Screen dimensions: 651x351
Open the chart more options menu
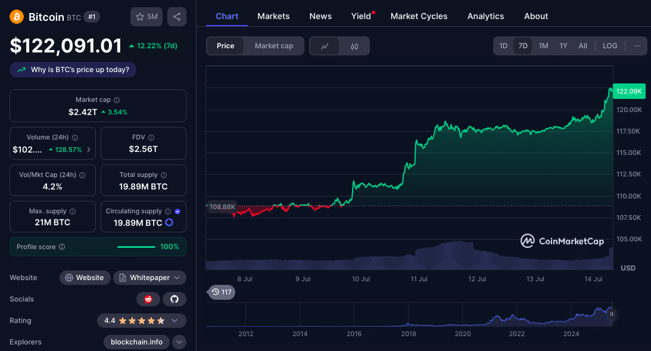[x=637, y=46]
